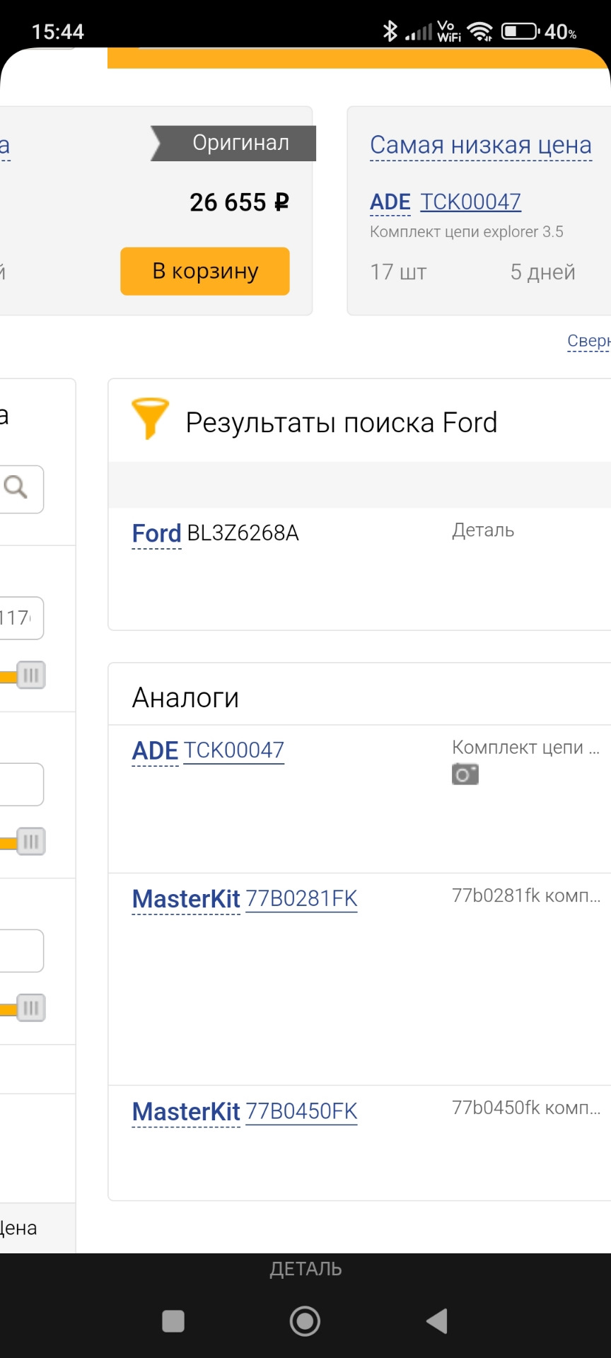The width and height of the screenshot is (611, 1358).
Task: Collapse the price block via Свернуть link
Action: 589,341
